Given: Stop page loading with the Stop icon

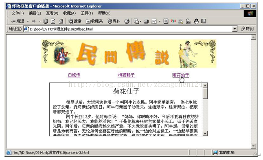Looking at the screenshot, I should point(46,21).
